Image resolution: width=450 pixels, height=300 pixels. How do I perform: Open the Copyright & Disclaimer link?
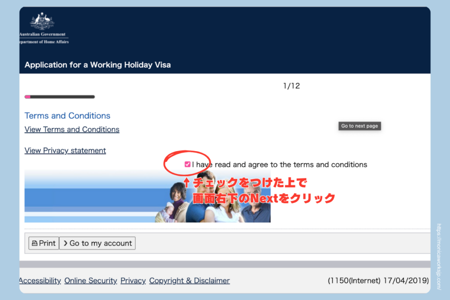[189, 281]
